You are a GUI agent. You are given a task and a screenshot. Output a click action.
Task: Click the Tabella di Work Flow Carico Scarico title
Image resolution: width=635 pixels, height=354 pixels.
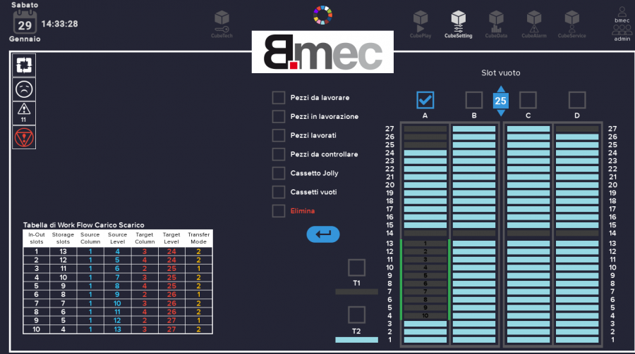coord(83,225)
